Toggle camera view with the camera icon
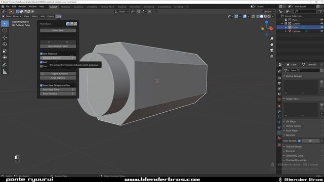This screenshot has height=182, width=324. [272, 50]
